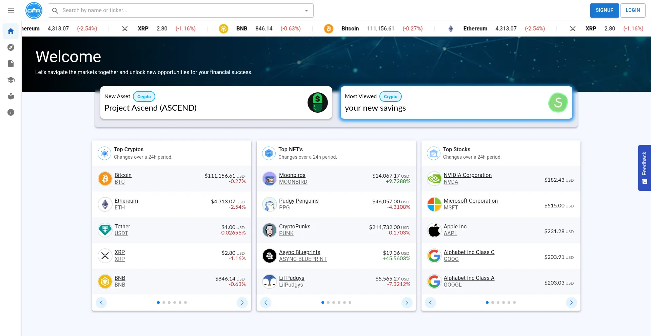The image size is (651, 336).
Task: Expand the search box dropdown arrow
Action: click(307, 10)
